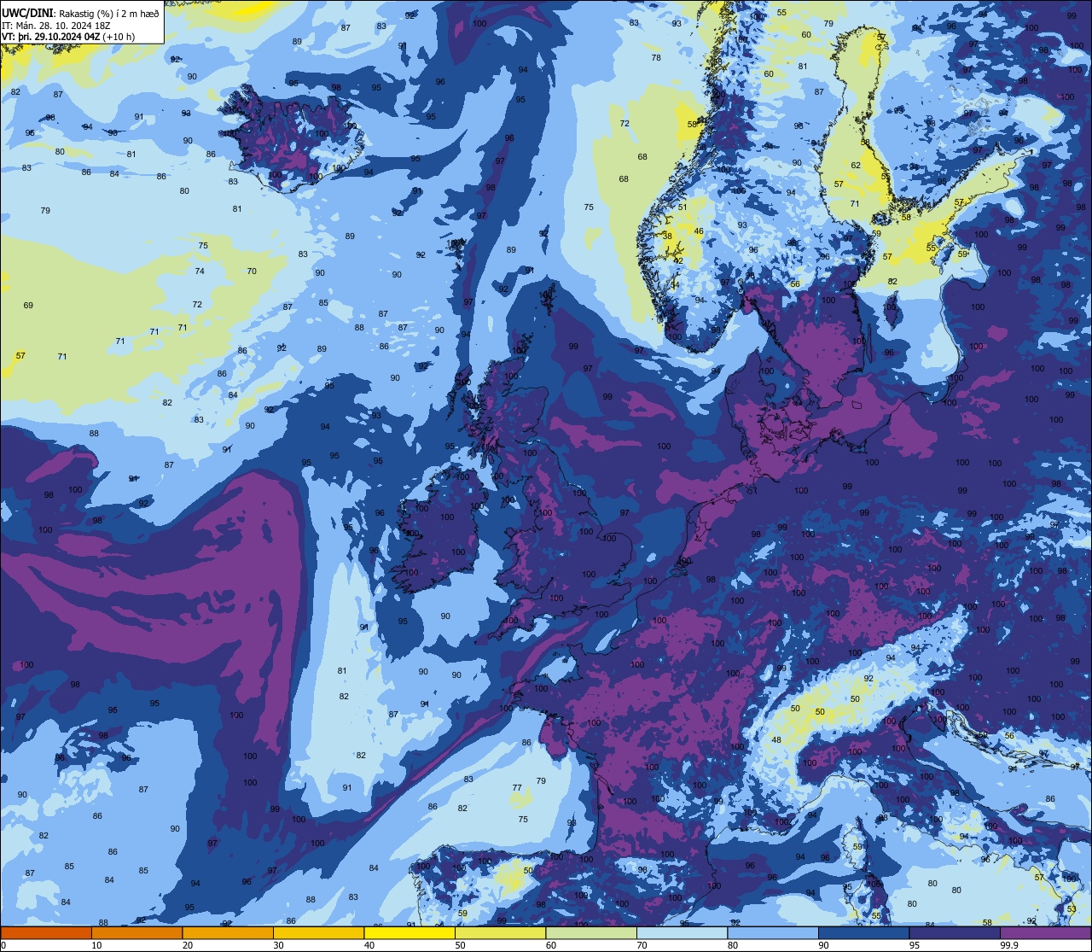Viewport: 1092px width, 952px height.
Task: Click the '99.9' legend scale label
Action: click(1009, 945)
